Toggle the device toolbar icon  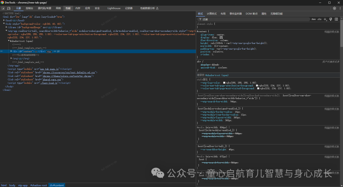click(9, 8)
